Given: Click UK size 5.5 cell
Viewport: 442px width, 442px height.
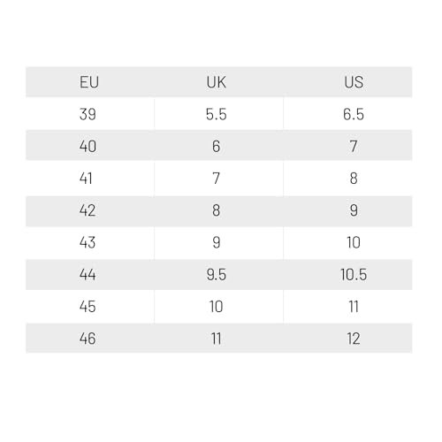Looking at the screenshot, I should point(217,114).
